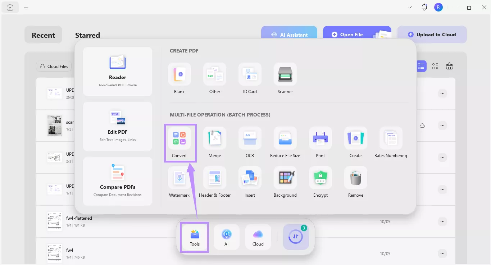Select the Watermark tool

179,182
